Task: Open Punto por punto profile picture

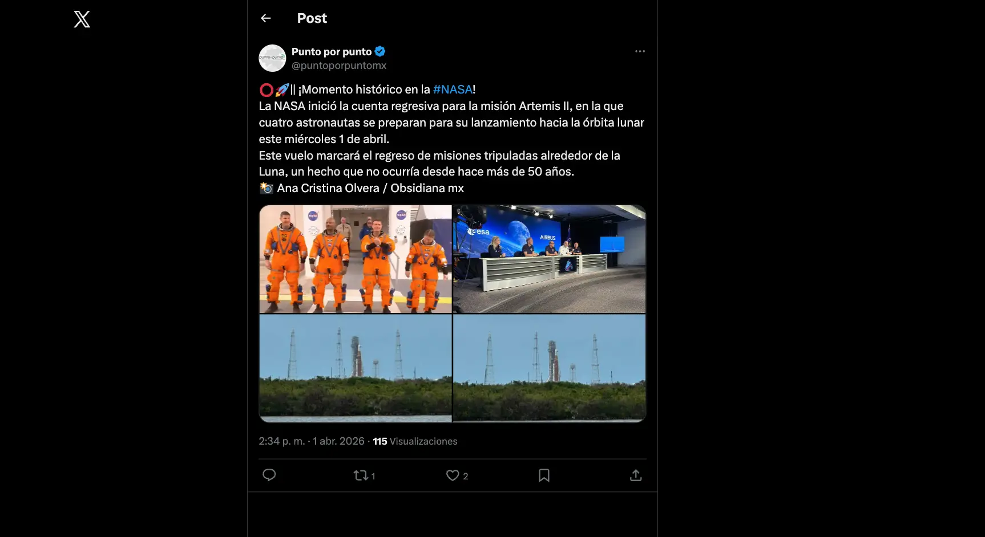Action: [x=272, y=58]
